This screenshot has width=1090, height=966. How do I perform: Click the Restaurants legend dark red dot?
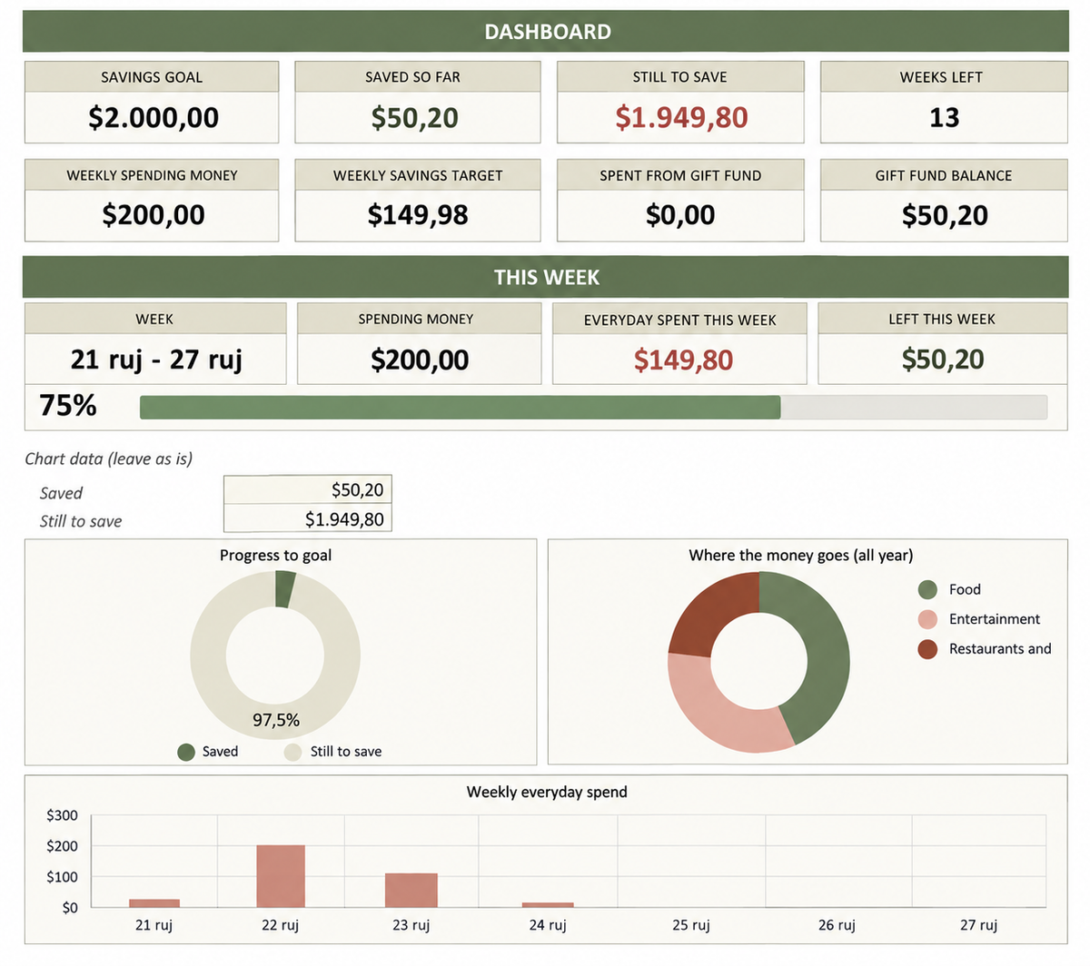(927, 649)
